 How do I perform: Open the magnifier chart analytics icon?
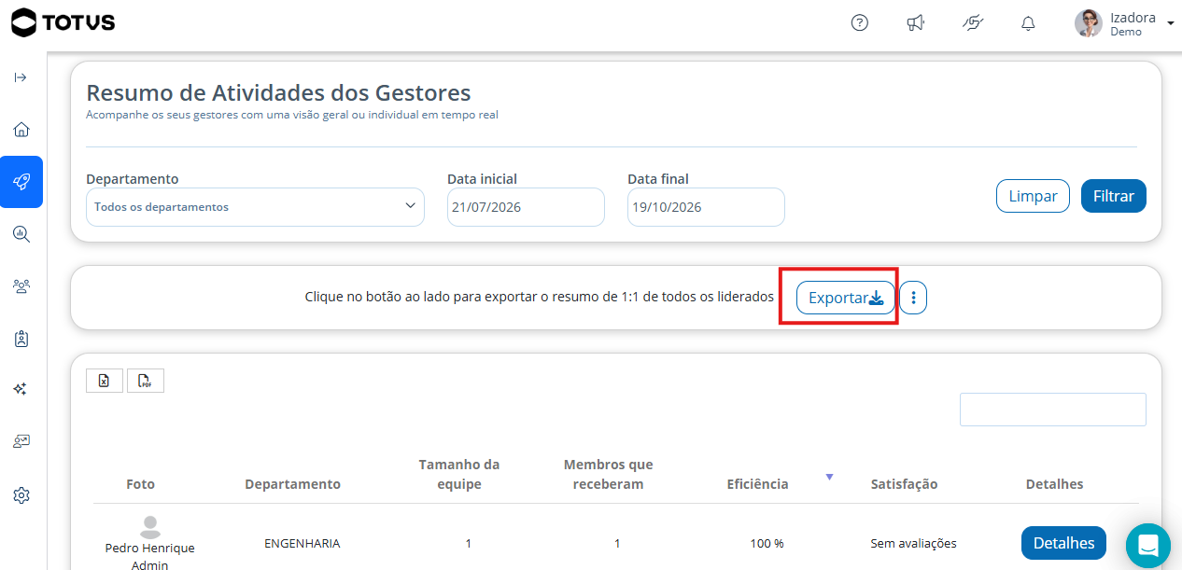[21, 234]
